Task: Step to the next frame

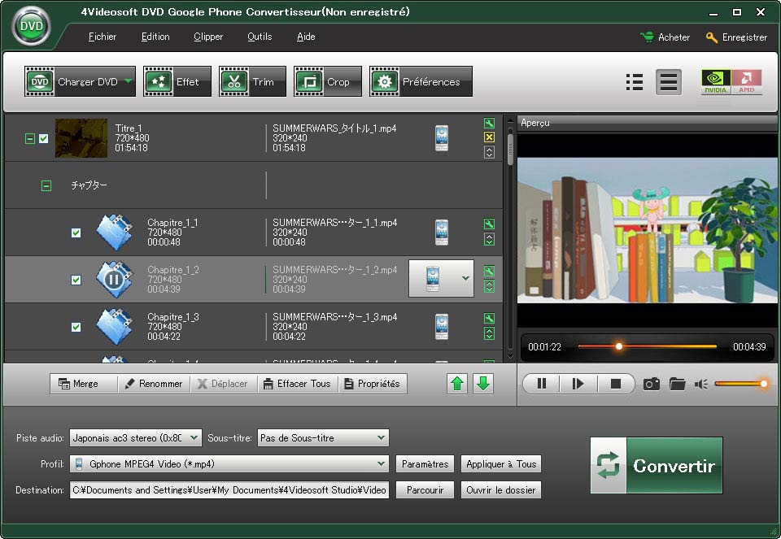Action: (578, 384)
